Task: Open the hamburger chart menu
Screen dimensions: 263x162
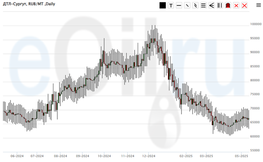Action: click(258, 5)
